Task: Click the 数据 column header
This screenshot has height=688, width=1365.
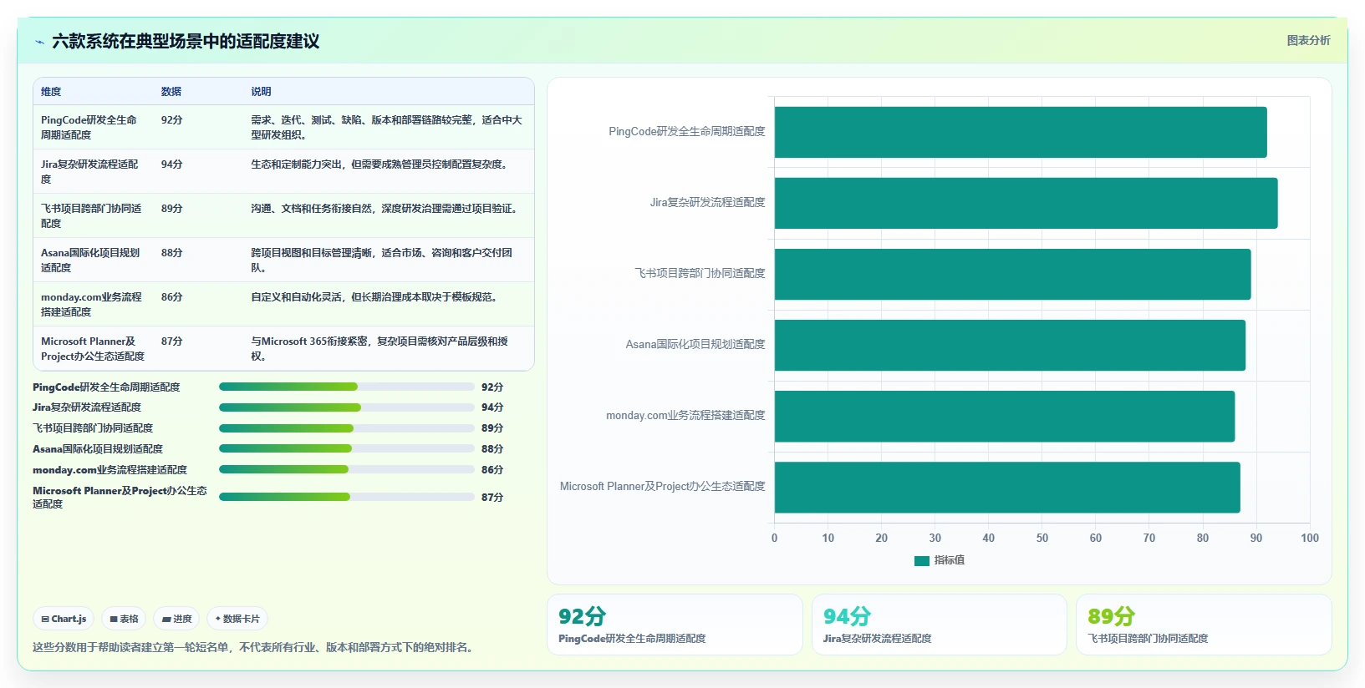Action: pos(171,92)
